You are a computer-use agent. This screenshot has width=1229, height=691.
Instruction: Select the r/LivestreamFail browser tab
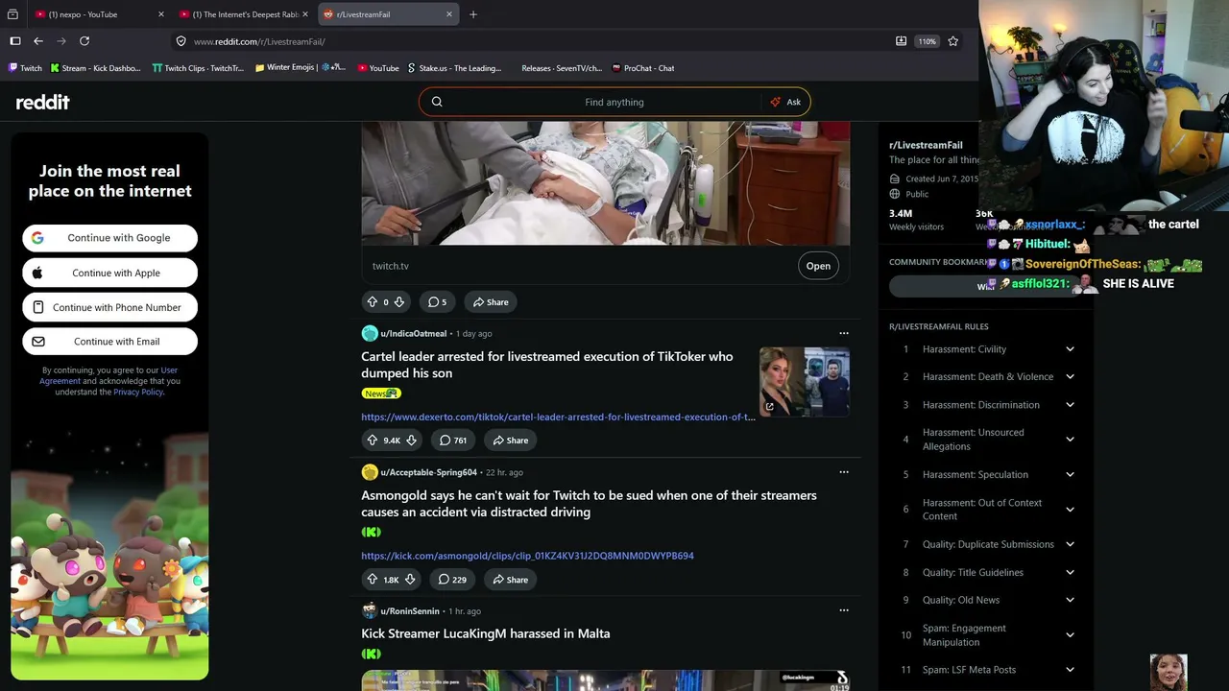click(x=388, y=14)
